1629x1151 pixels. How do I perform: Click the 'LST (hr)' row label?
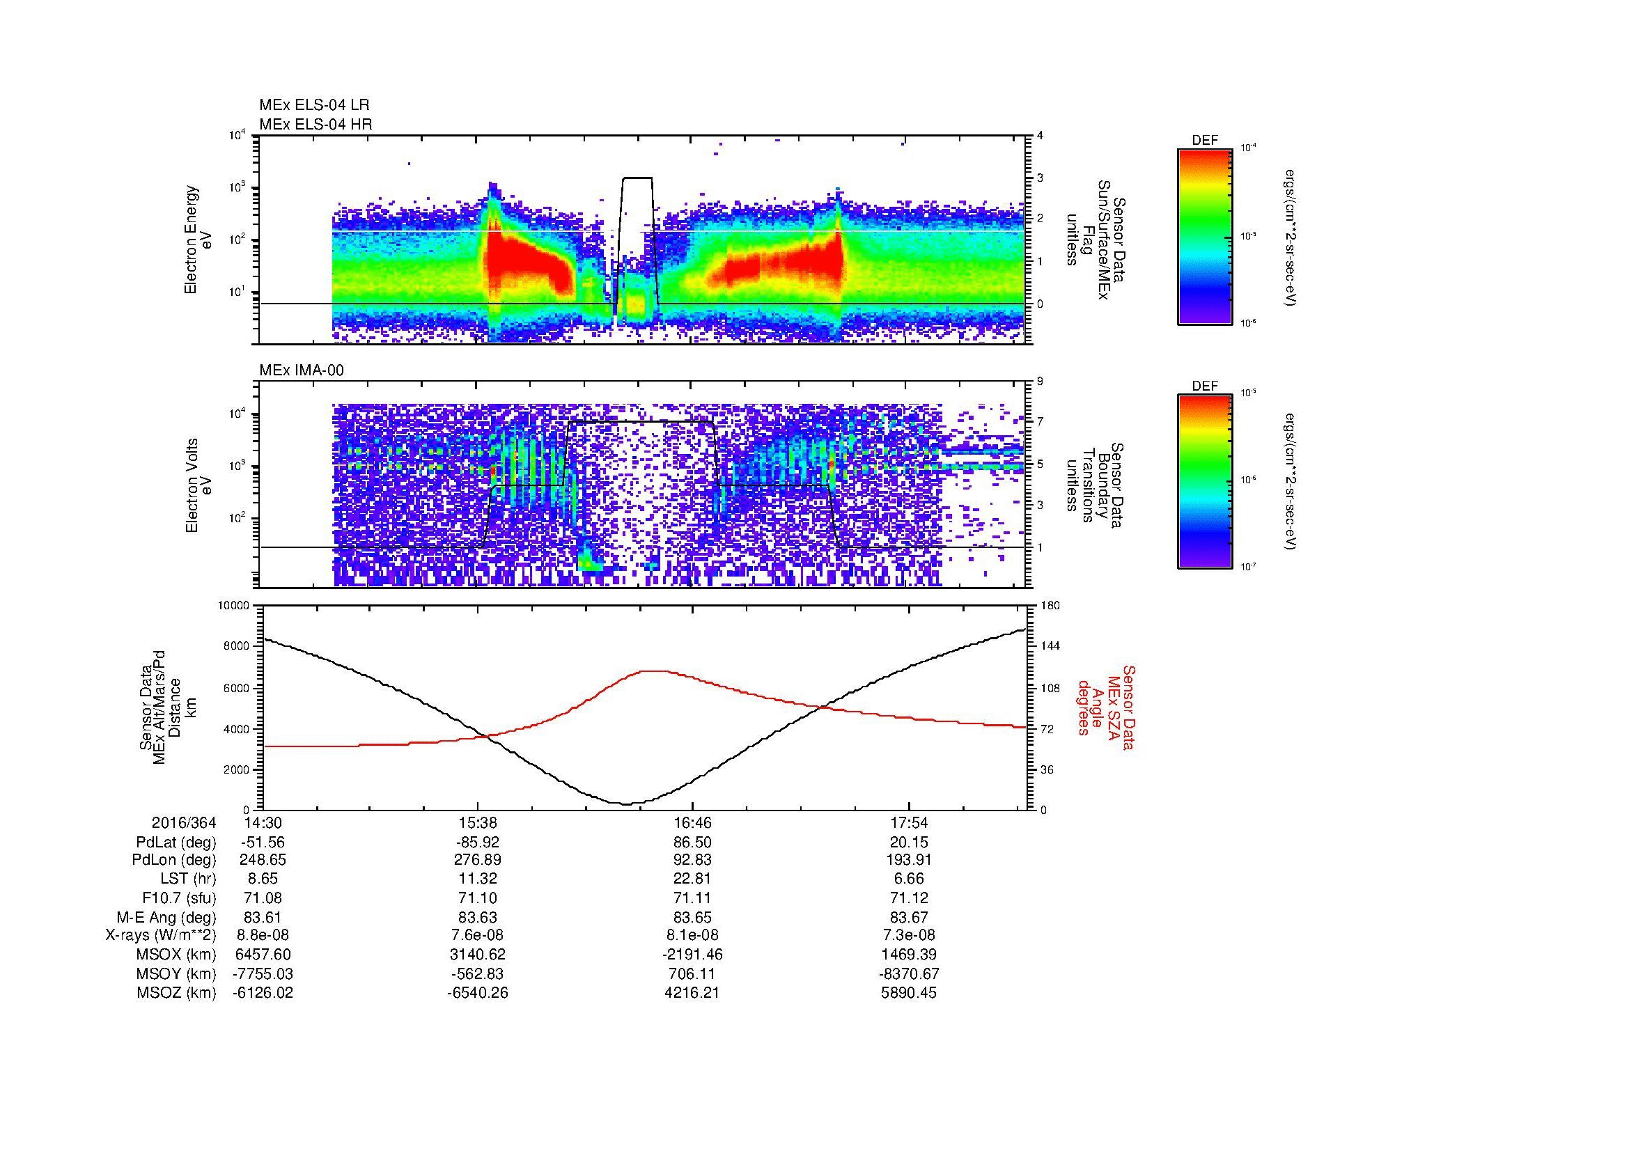coord(188,879)
